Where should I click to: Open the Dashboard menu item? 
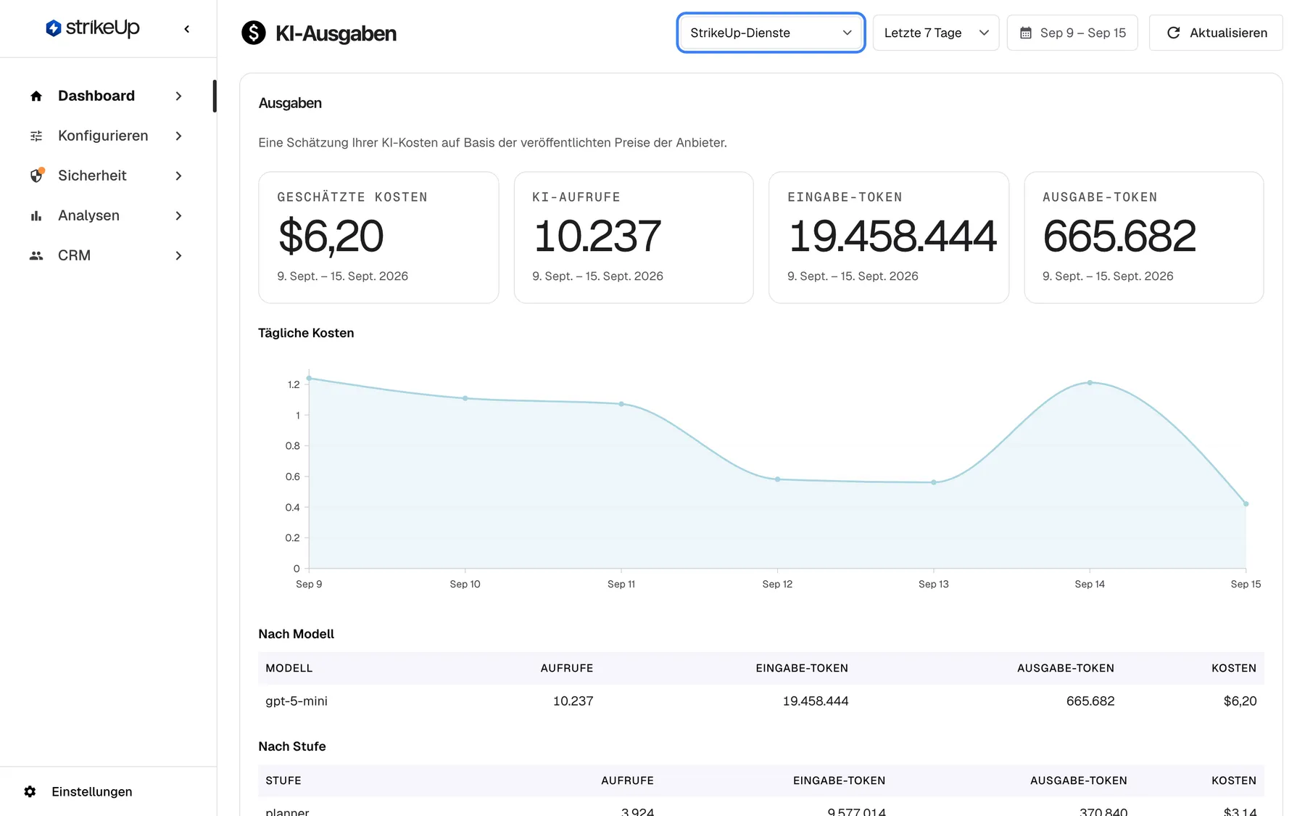[107, 96]
